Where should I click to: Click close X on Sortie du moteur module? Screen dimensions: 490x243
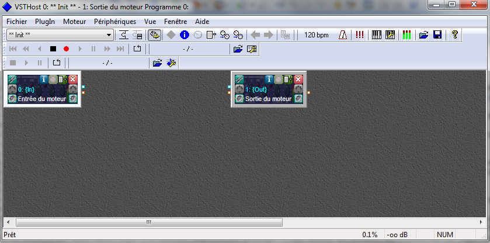pos(298,79)
